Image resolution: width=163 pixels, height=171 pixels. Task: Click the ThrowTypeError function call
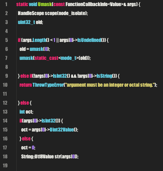coord(48,85)
